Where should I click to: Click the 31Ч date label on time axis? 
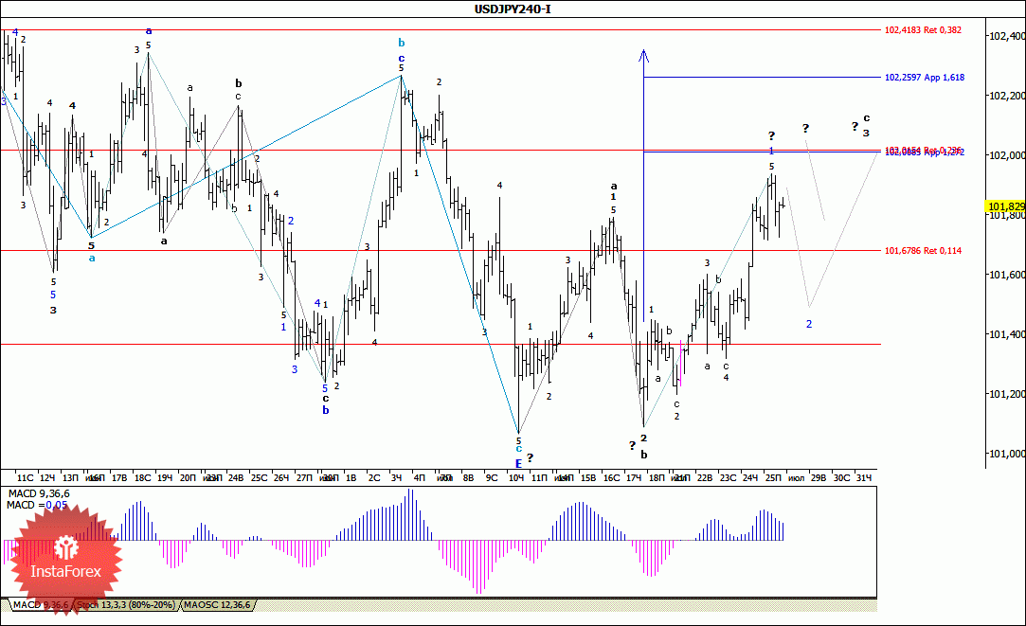click(x=864, y=478)
